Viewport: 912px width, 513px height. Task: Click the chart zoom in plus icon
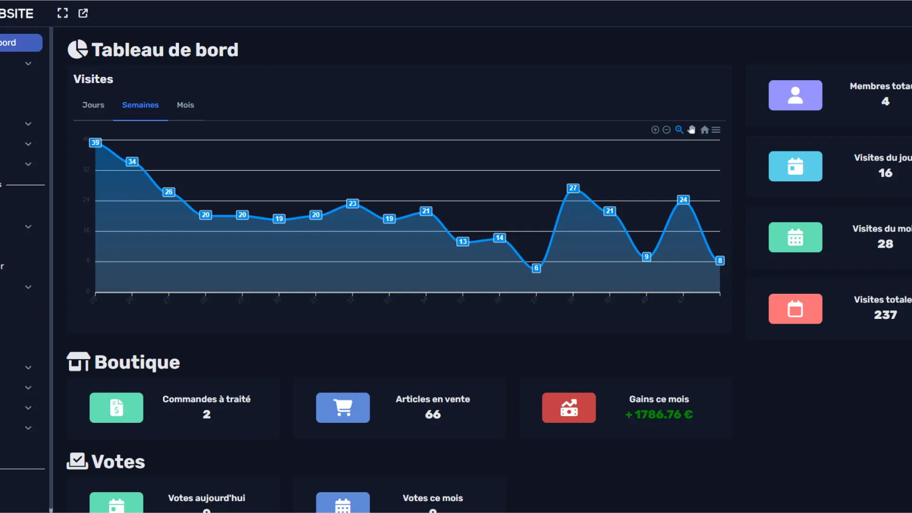[x=655, y=130]
